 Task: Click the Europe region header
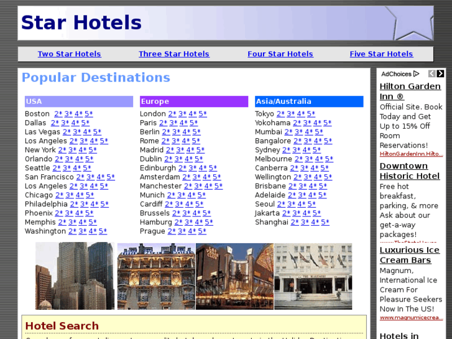coord(194,101)
